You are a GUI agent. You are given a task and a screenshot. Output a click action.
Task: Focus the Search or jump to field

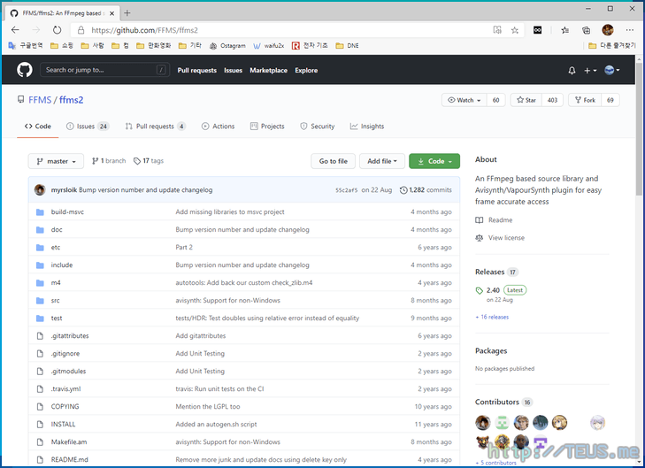(x=104, y=70)
